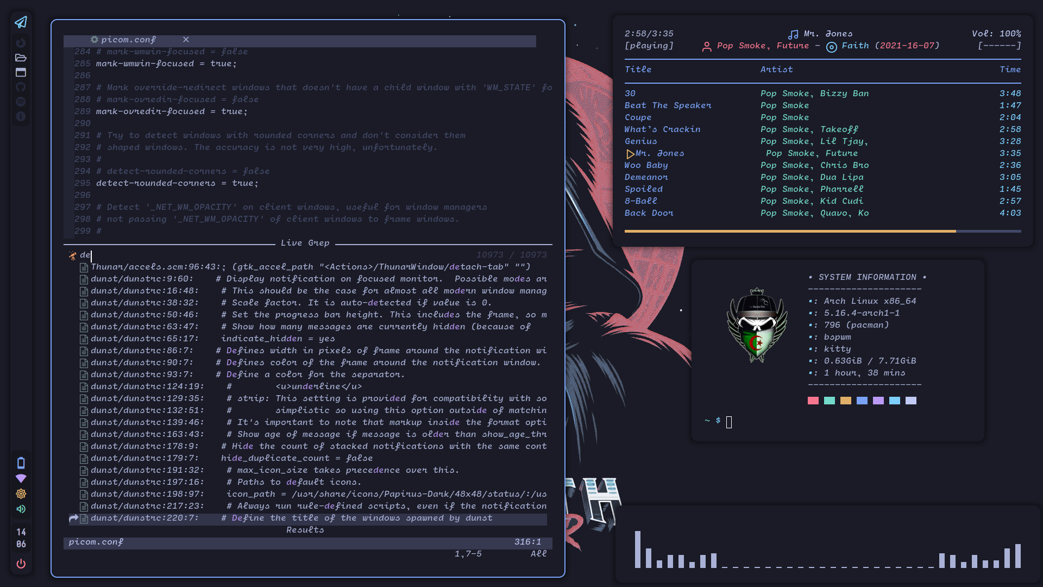The width and height of the screenshot is (1043, 587).
Task: Select the picom.conf tab
Action: (x=128, y=40)
